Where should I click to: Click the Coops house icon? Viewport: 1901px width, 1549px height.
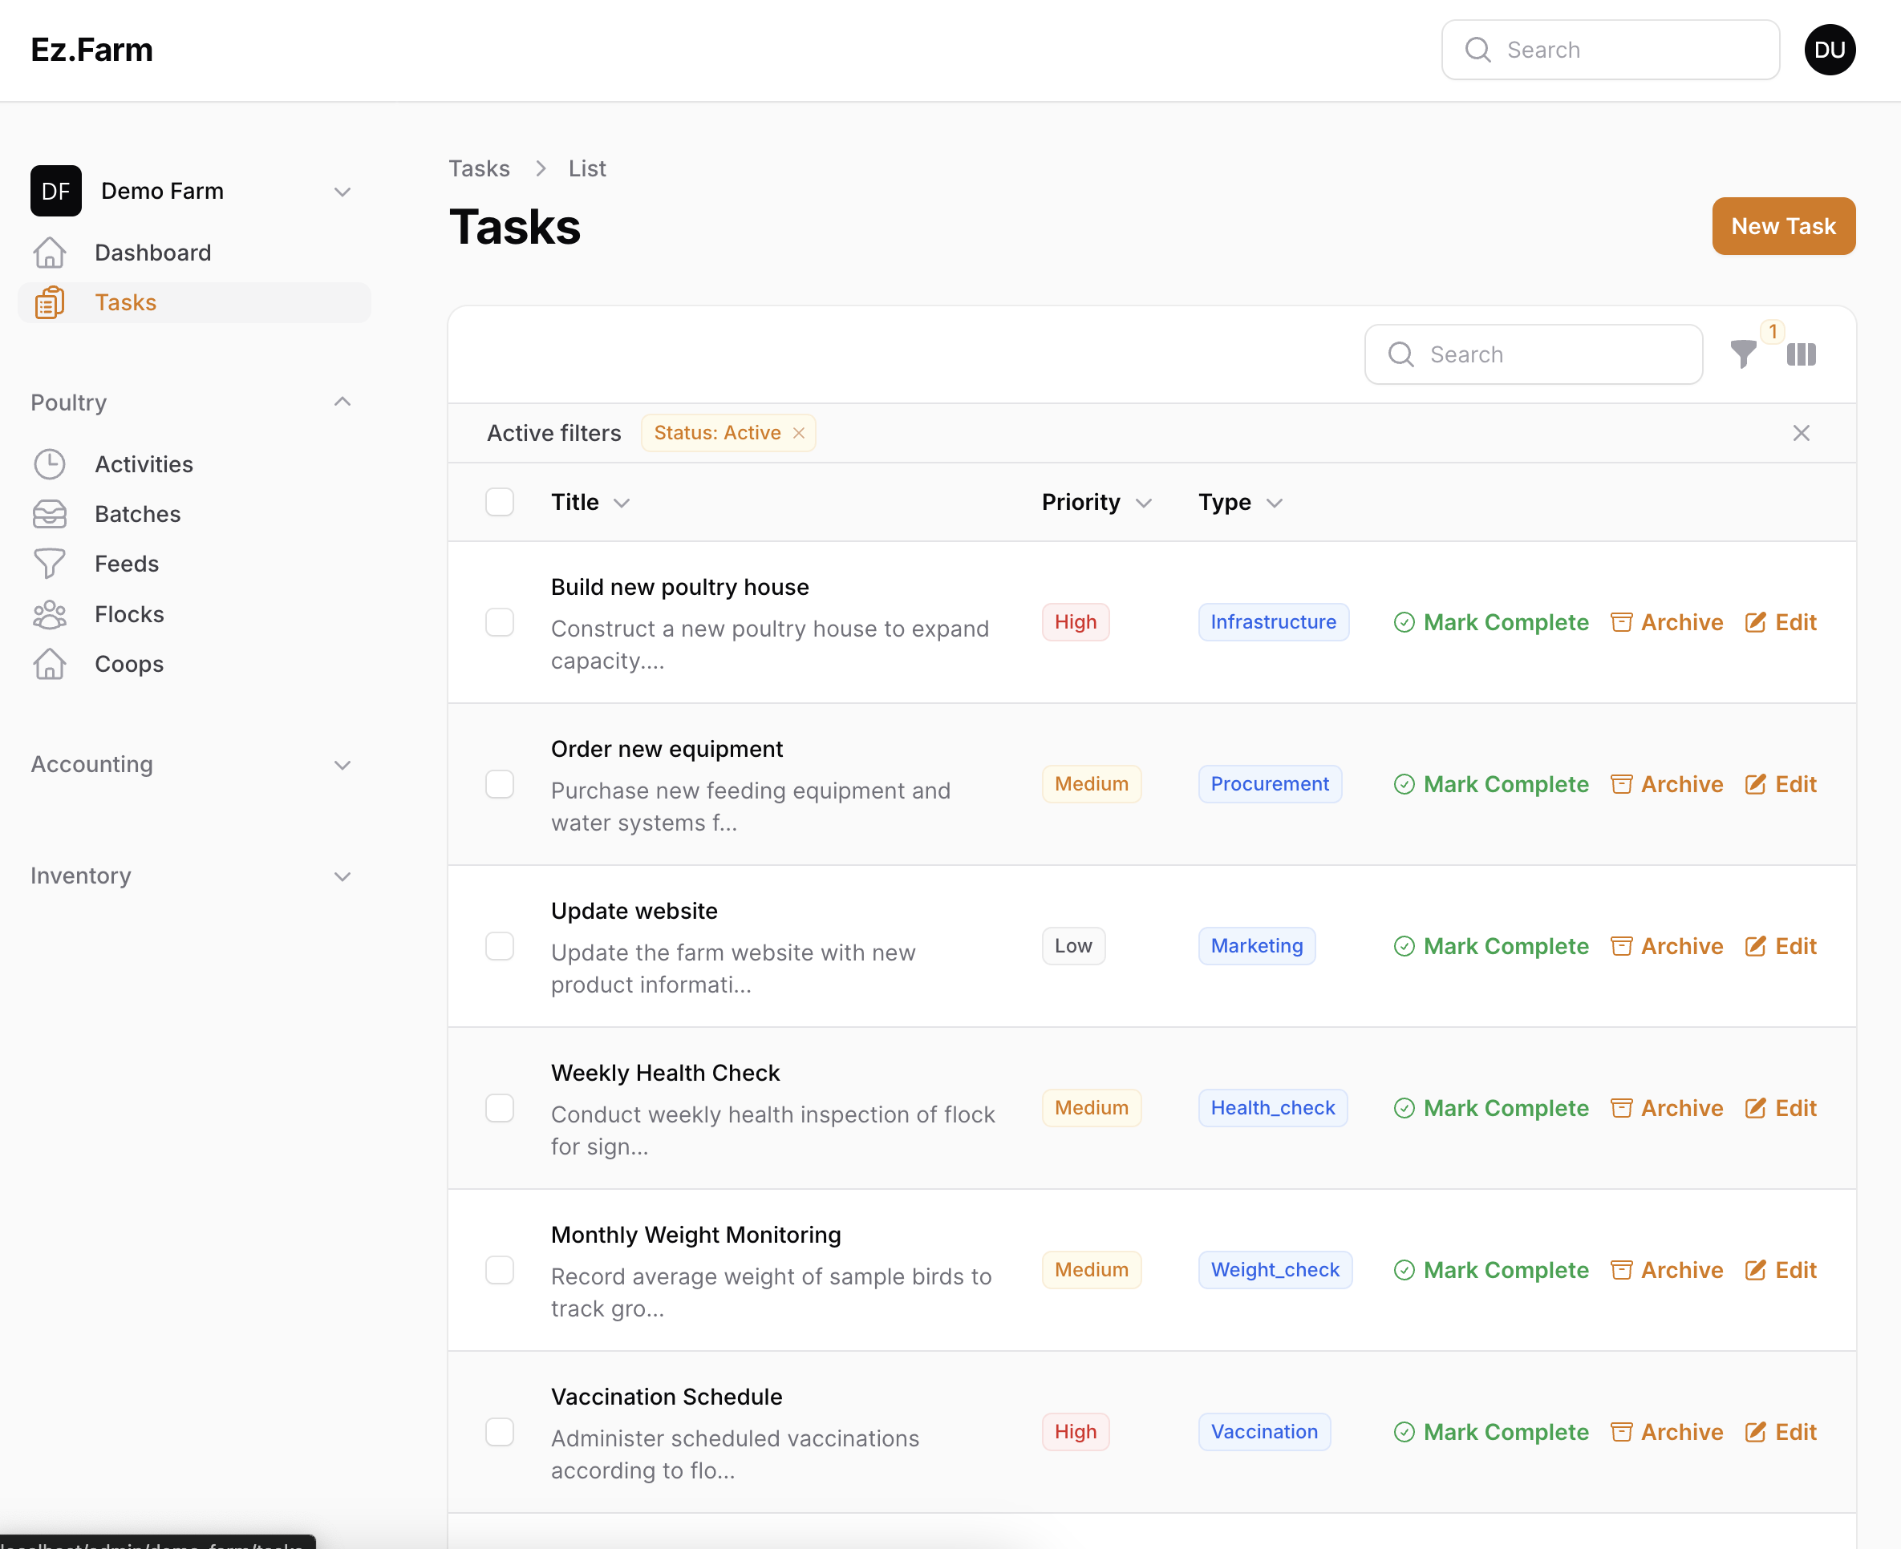[50, 664]
